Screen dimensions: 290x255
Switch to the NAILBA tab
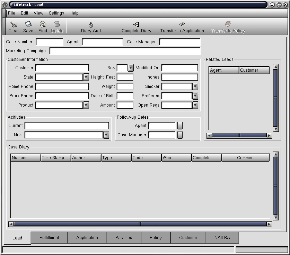coord(222,238)
